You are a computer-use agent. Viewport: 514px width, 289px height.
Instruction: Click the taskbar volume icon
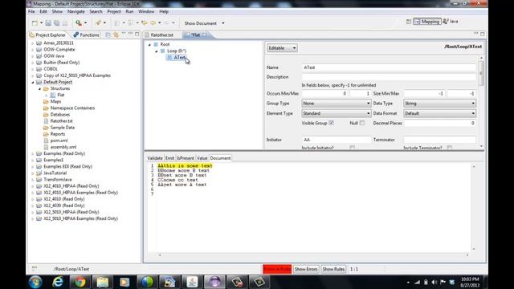(434, 282)
